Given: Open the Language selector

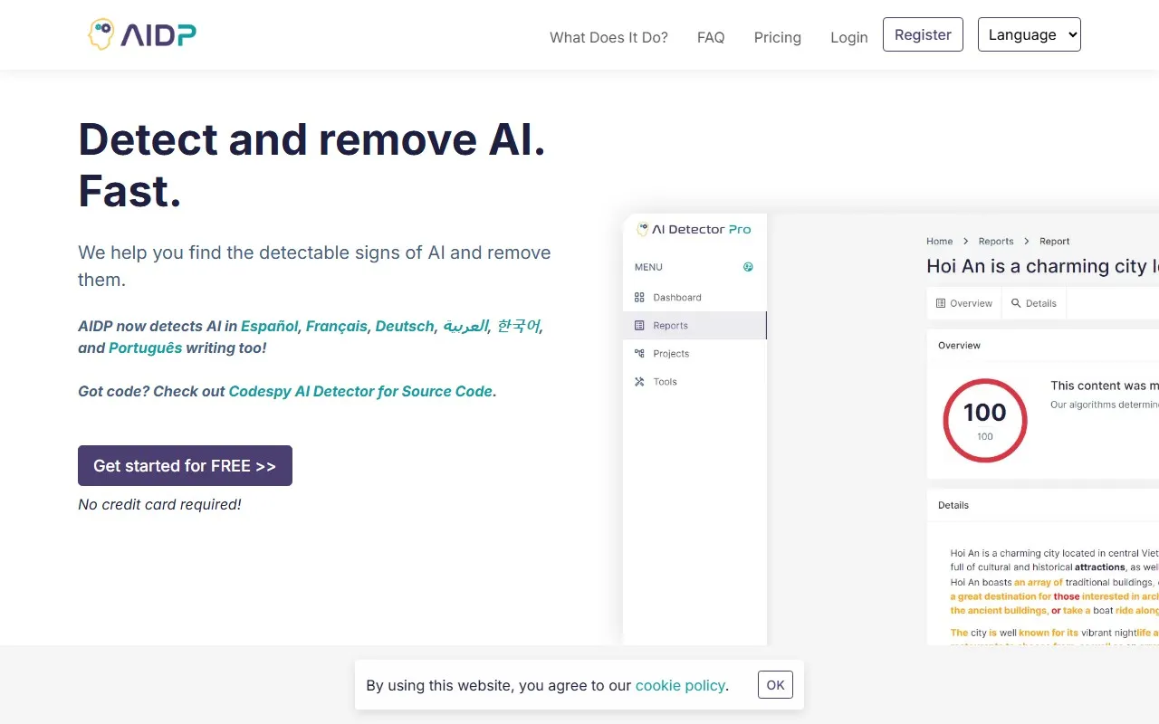Looking at the screenshot, I should [1029, 34].
